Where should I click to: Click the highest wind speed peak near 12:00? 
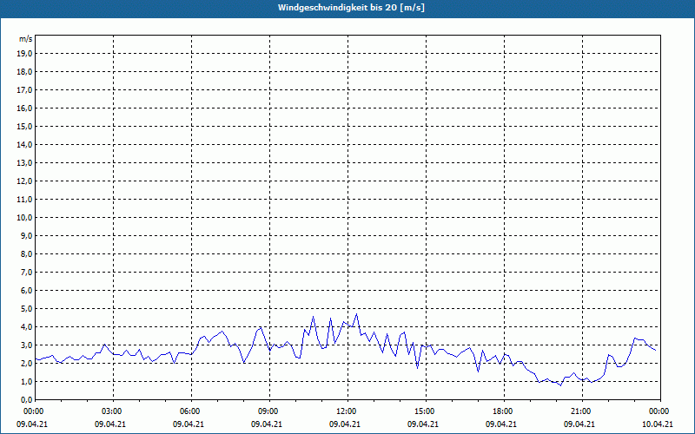coord(356,314)
